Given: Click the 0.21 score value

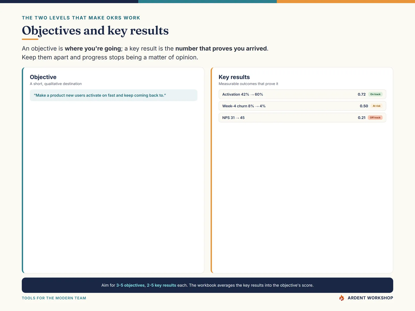Looking at the screenshot, I should click(x=362, y=118).
